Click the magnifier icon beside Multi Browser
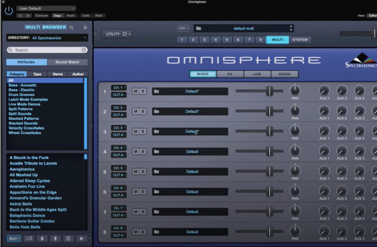This screenshot has width=377, height=247. (71, 27)
